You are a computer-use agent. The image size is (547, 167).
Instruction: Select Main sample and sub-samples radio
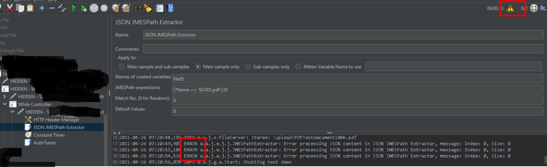pyautogui.click(x=122, y=67)
